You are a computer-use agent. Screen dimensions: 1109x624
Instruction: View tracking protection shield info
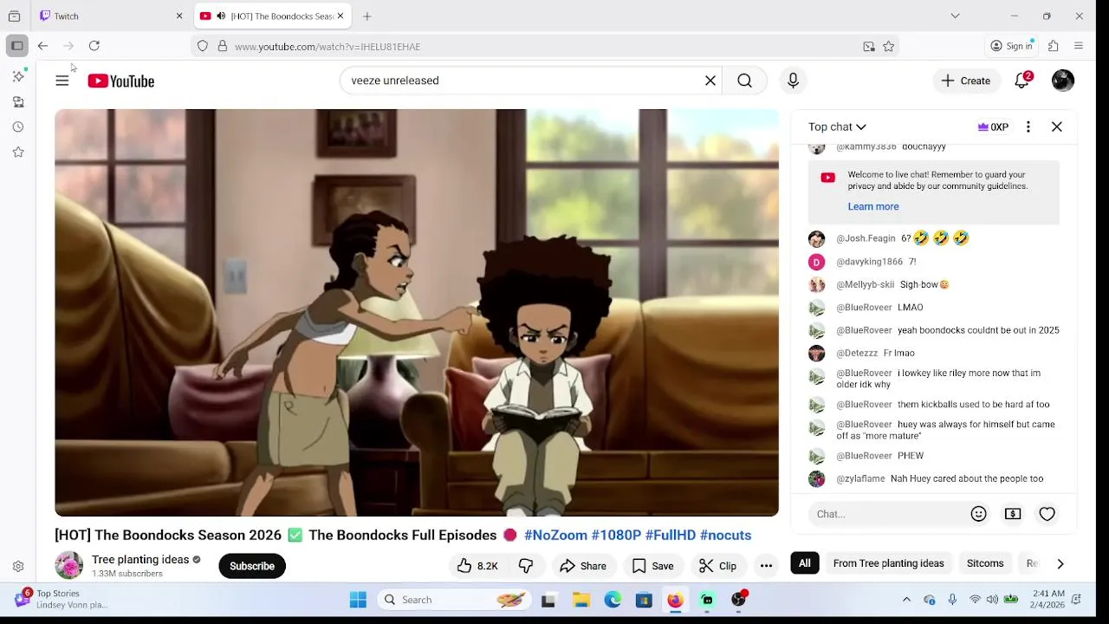(203, 47)
